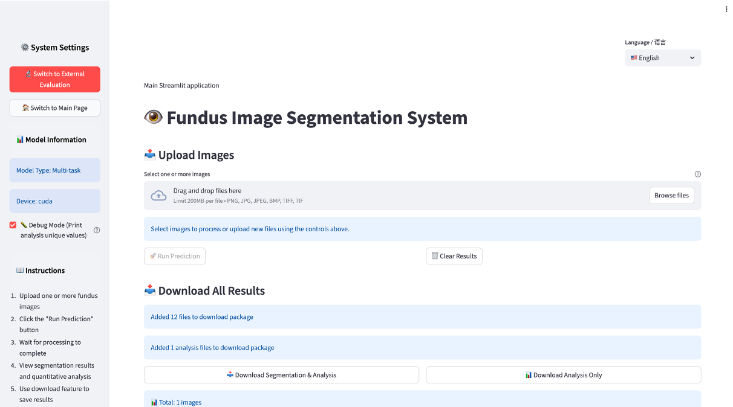Click the help icon beside Debug Mode
The width and height of the screenshot is (733, 407).
point(97,230)
